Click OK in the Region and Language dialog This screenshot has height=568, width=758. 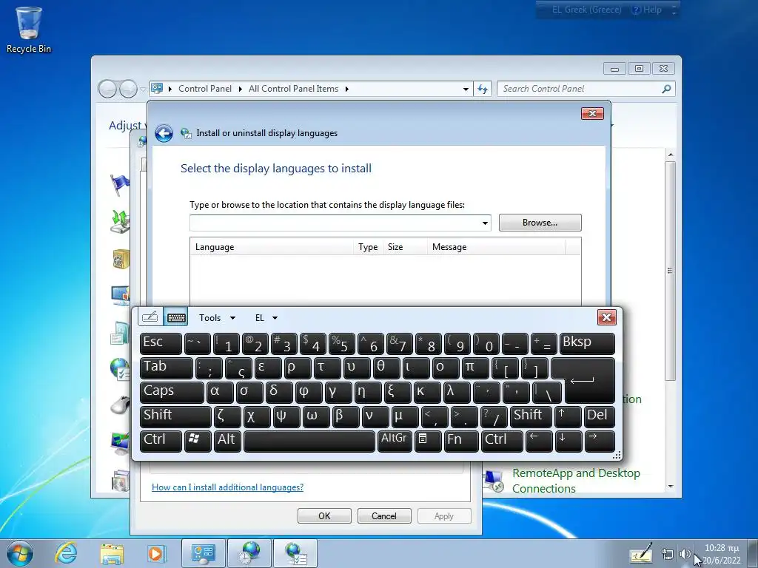[324, 515]
